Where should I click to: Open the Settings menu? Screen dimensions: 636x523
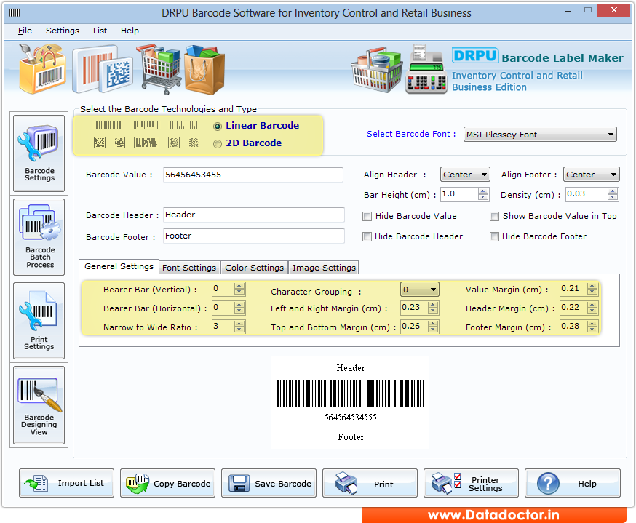[62, 31]
